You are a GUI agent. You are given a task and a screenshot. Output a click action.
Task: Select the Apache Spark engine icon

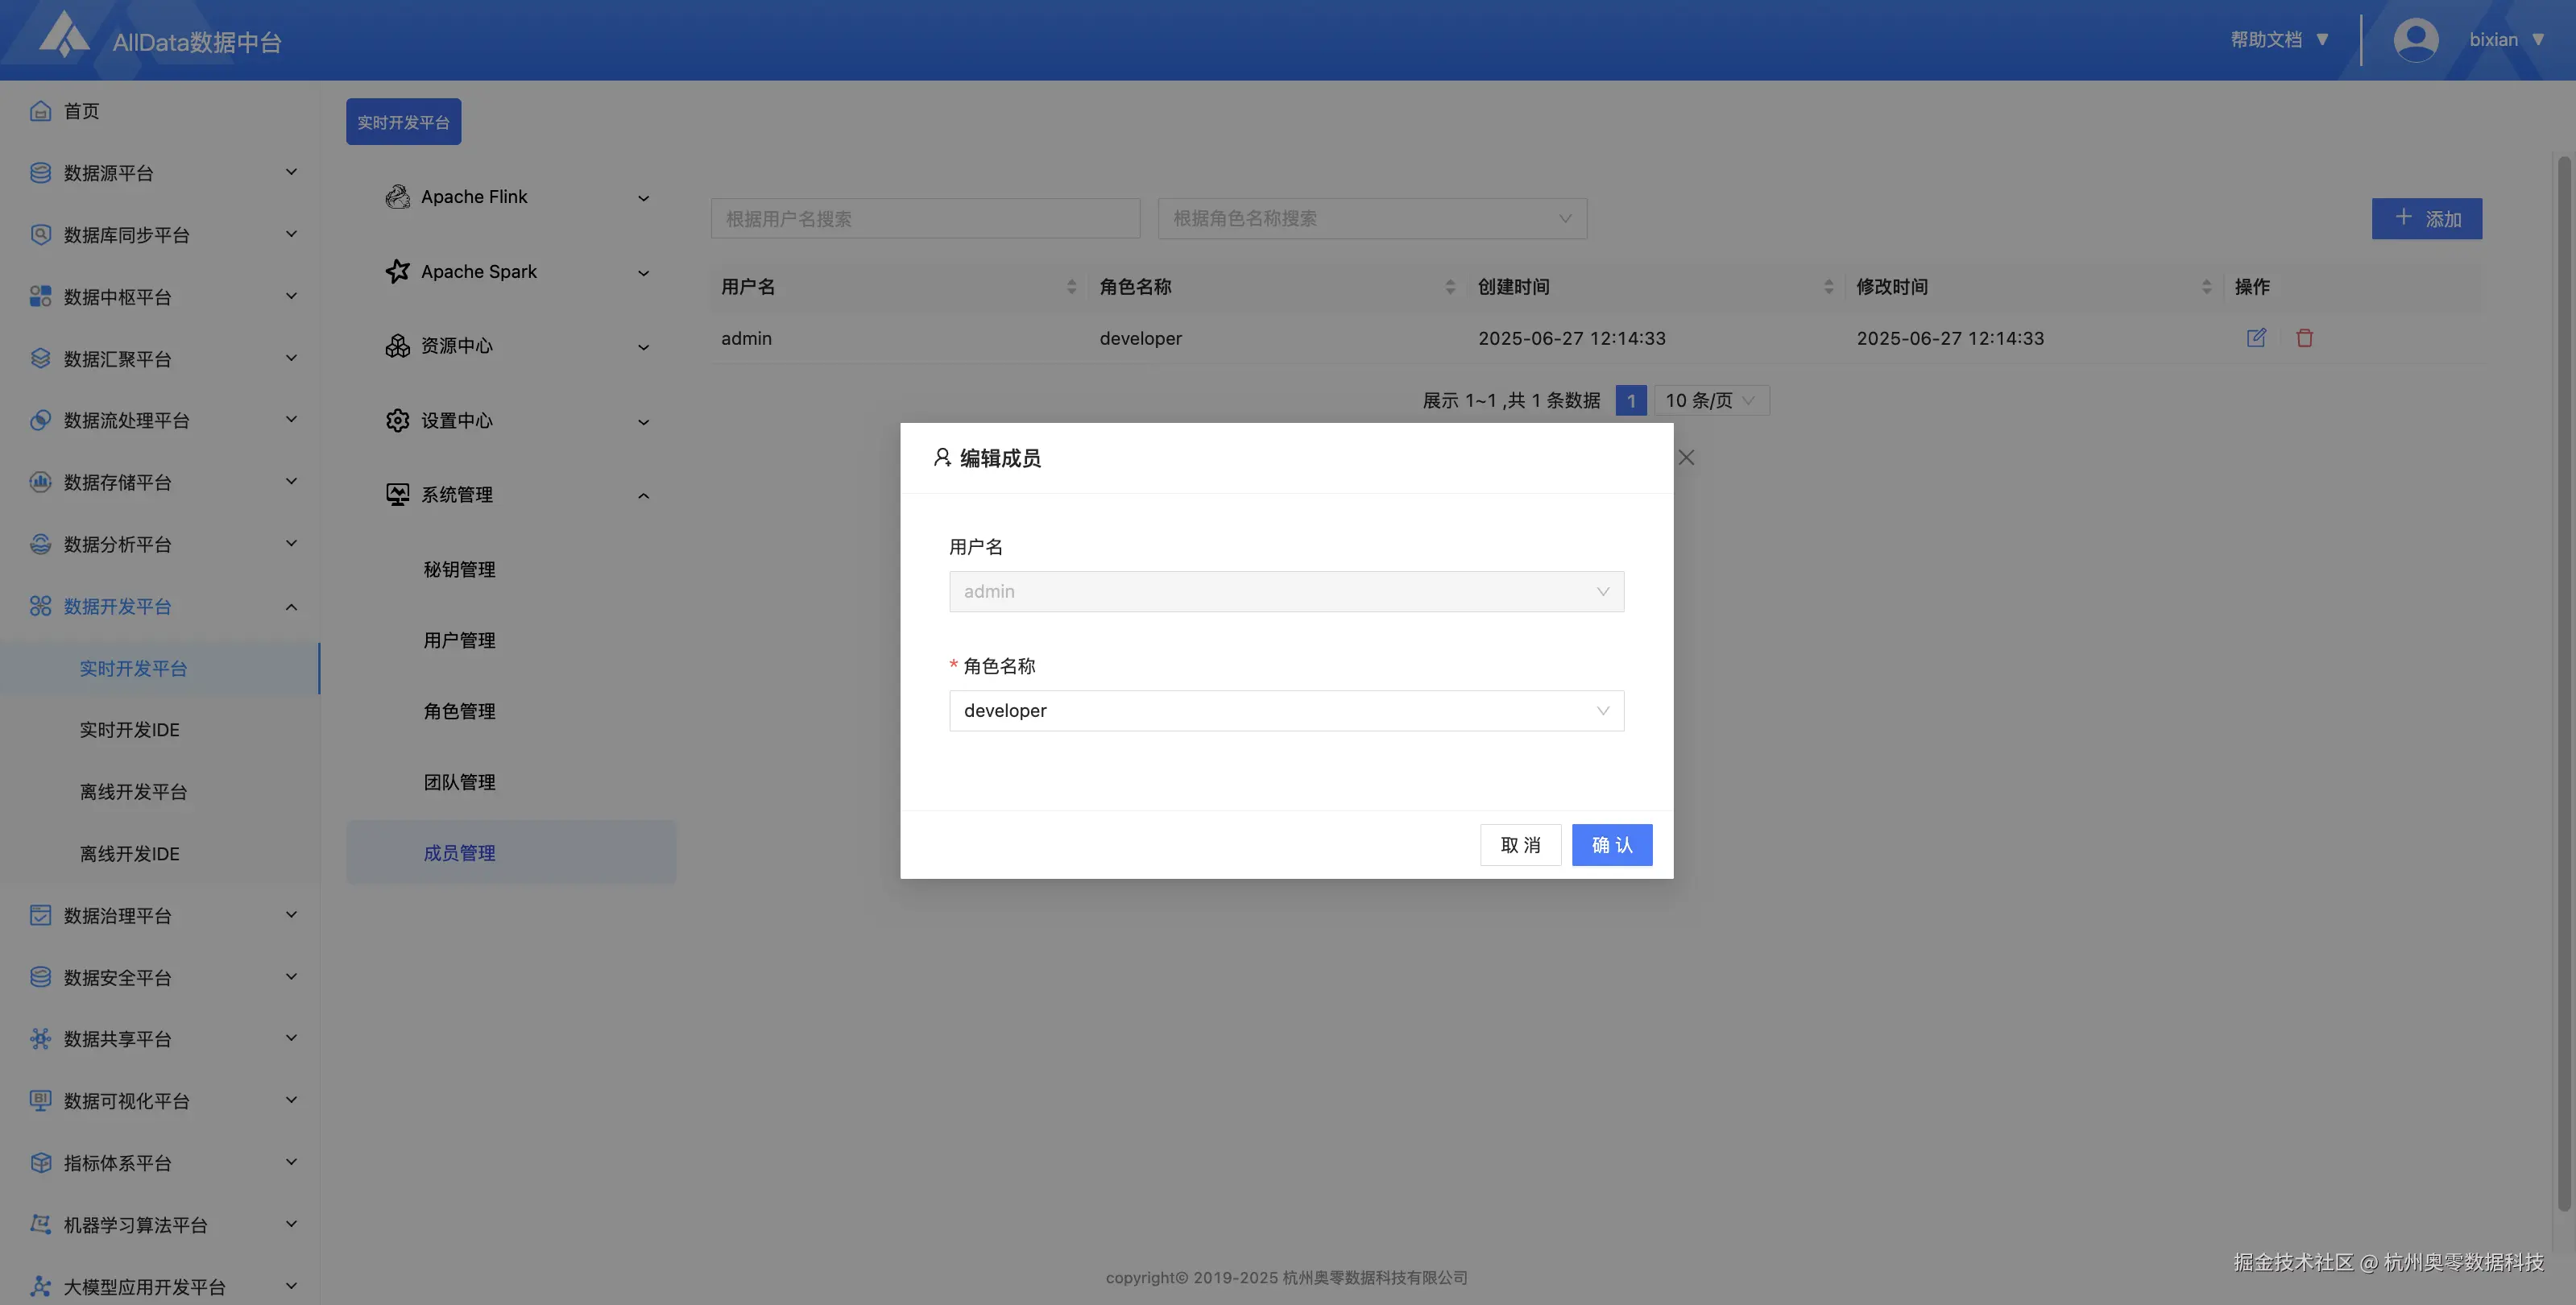tap(397, 271)
